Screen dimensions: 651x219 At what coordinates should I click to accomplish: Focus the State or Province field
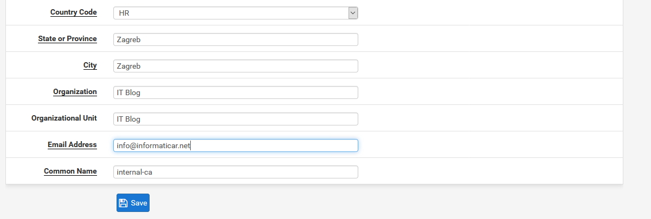(236, 39)
